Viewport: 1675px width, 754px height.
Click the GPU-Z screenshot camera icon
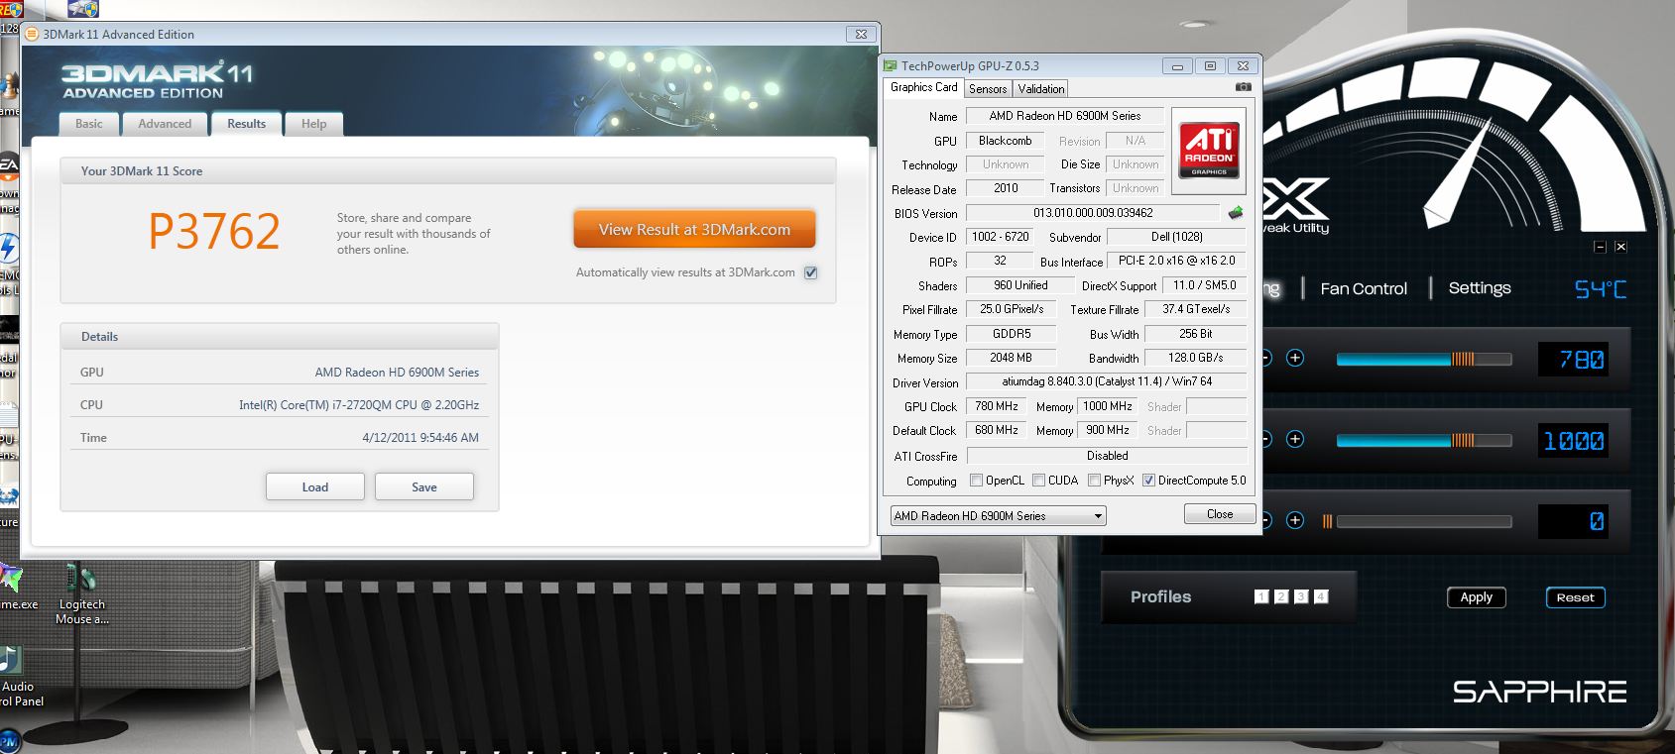1243,87
